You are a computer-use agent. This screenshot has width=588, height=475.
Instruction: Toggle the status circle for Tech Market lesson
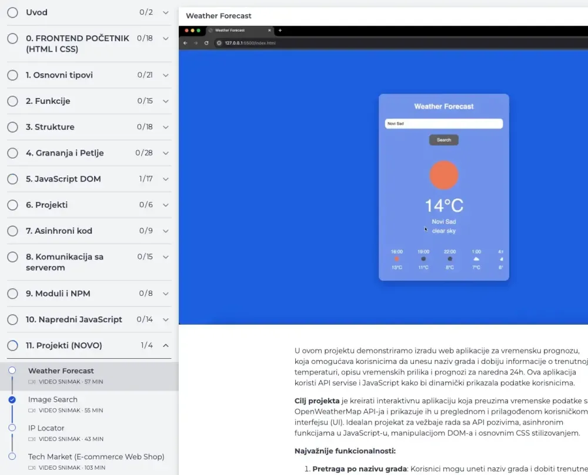click(x=12, y=456)
